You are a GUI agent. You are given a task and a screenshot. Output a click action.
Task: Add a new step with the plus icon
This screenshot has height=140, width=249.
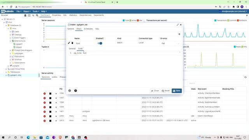click(179, 34)
